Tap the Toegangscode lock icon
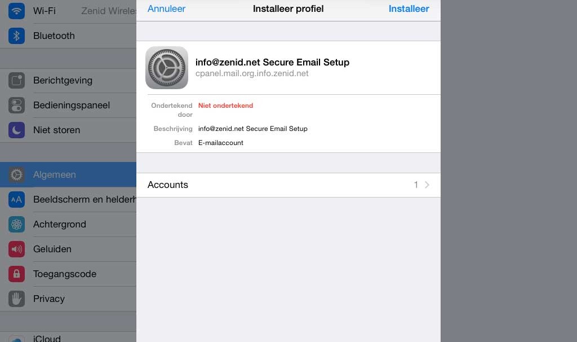 [x=16, y=274]
